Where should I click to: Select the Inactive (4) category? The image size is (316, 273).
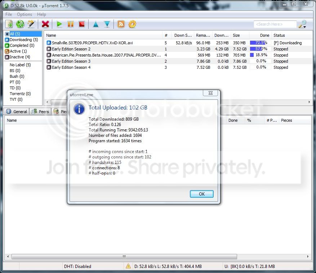[17, 57]
